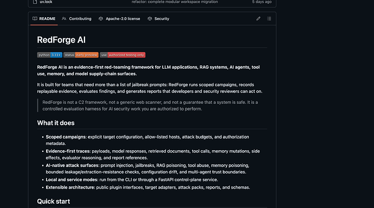Click the status early preview badge
The height and width of the screenshot is (208, 374).
click(x=81, y=55)
